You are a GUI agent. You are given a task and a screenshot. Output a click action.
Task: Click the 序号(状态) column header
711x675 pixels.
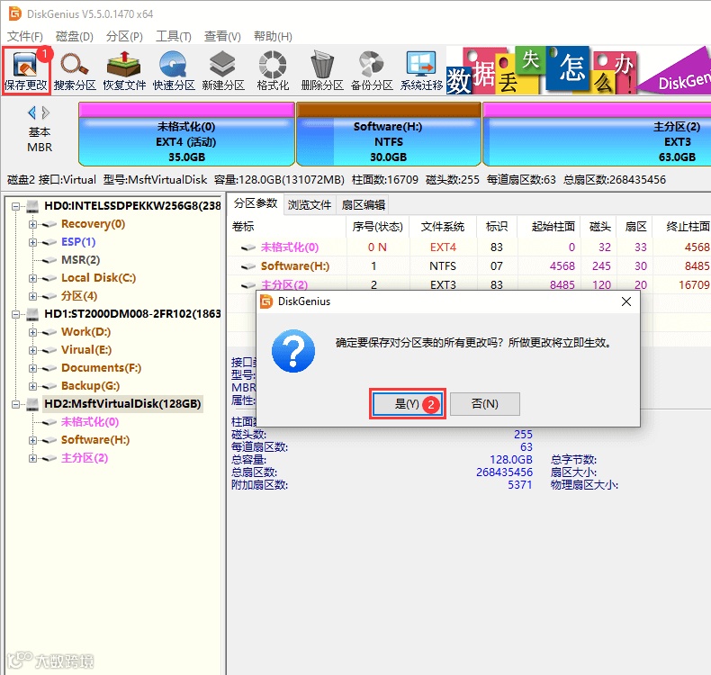point(378,226)
